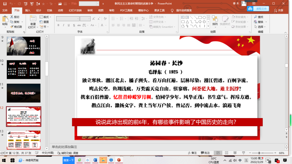Open the font name combo box
This screenshot has height=164, width=292.
[x=68, y=19]
